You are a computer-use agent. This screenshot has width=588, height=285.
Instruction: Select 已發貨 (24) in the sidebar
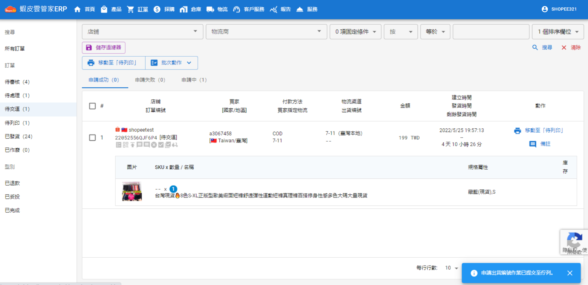(38, 136)
